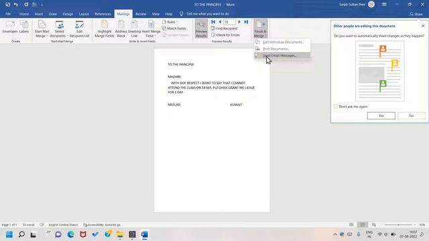This screenshot has width=429, height=241.
Task: Redo the last action
Action: (26, 5)
